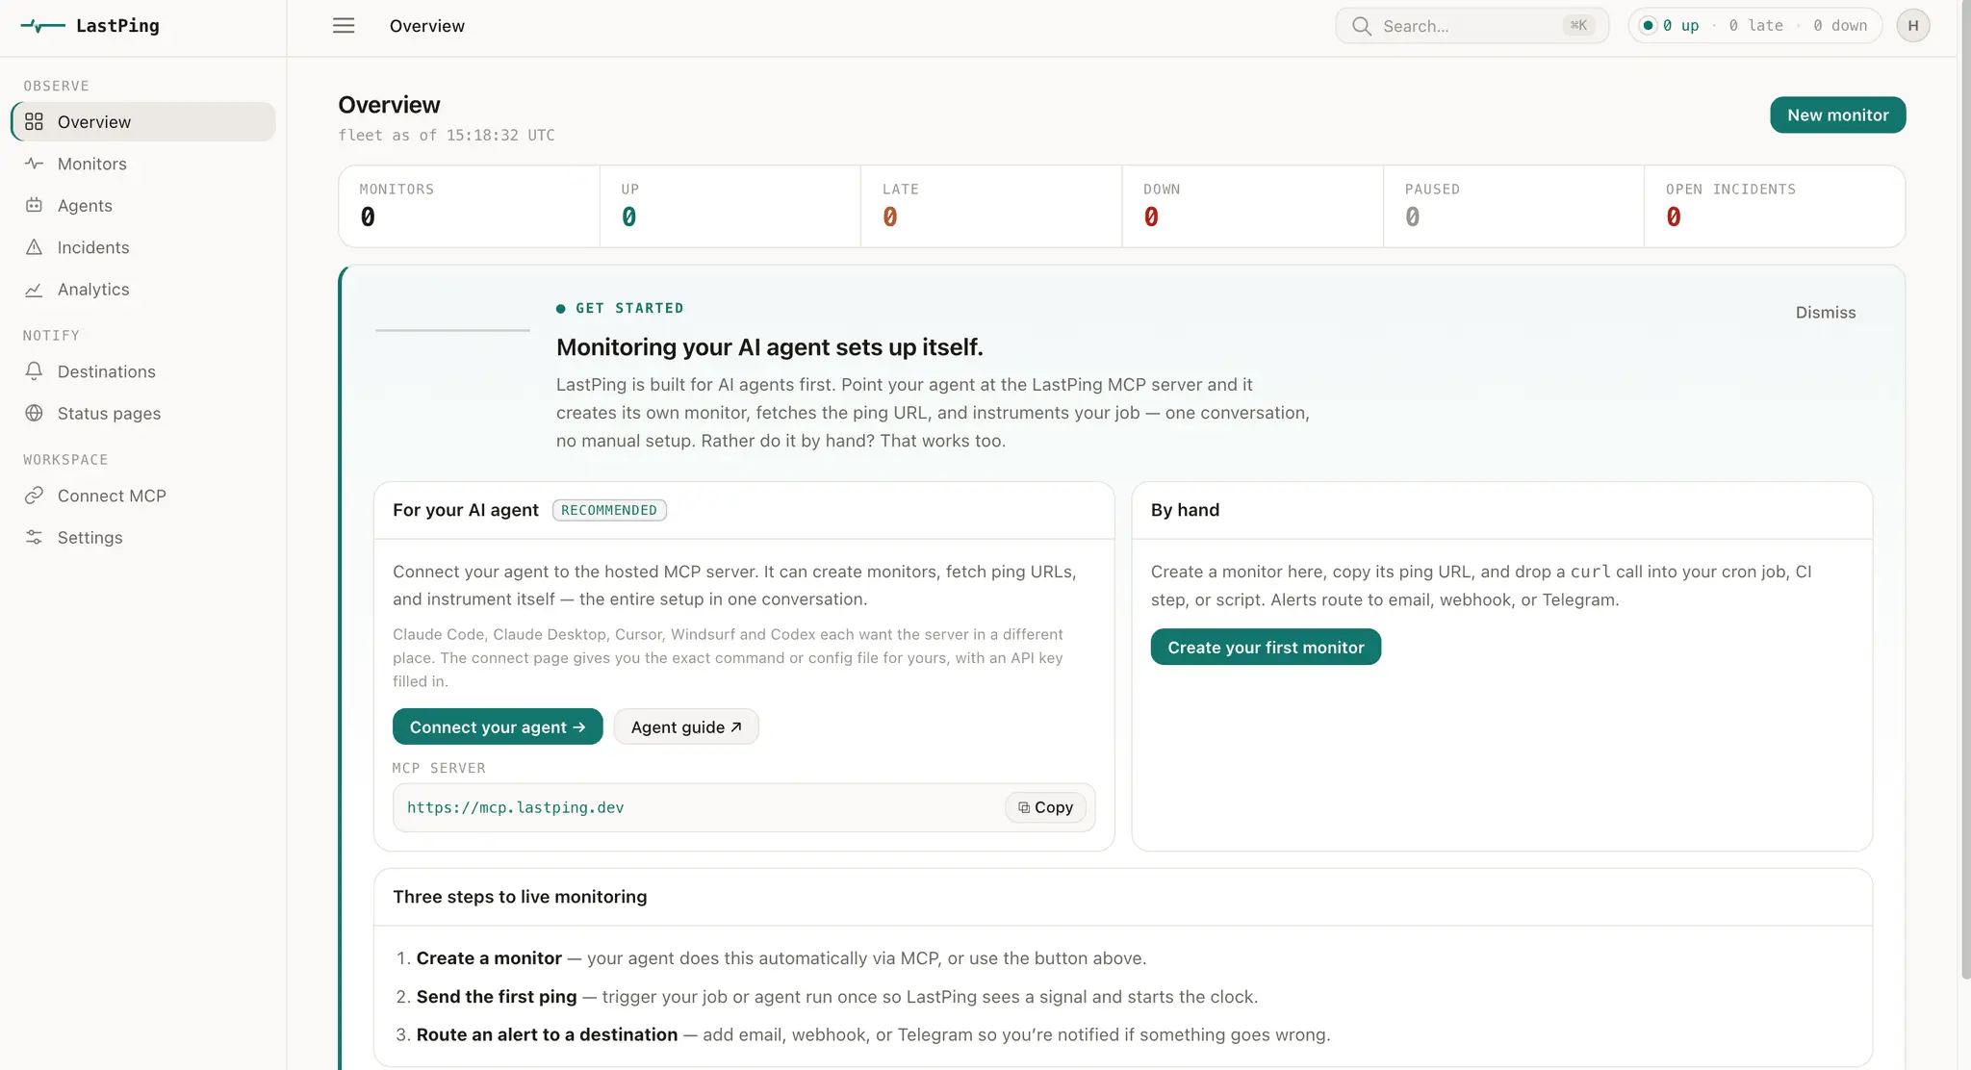Click the LastPing heartbeat logo icon
The image size is (1971, 1070).
tap(42, 26)
